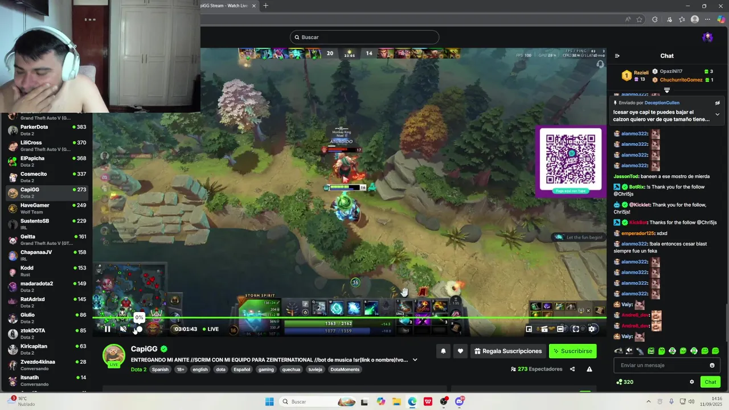The image size is (729, 410).
Task: Open Edge profile icon
Action: coord(695,19)
